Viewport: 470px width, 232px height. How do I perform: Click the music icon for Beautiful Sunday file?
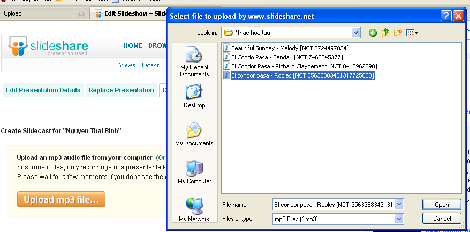[x=227, y=48]
